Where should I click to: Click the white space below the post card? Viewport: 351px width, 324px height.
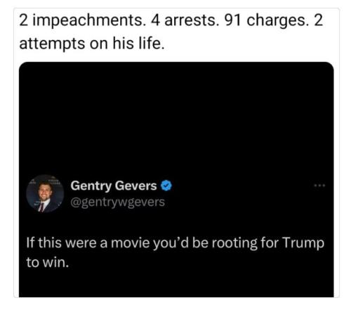click(x=175, y=311)
